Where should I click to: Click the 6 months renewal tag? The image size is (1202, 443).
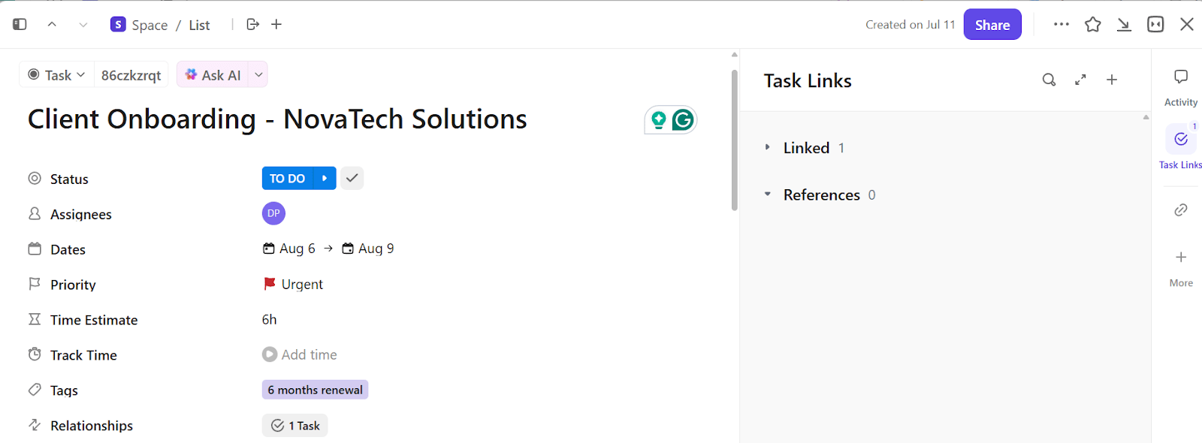315,390
